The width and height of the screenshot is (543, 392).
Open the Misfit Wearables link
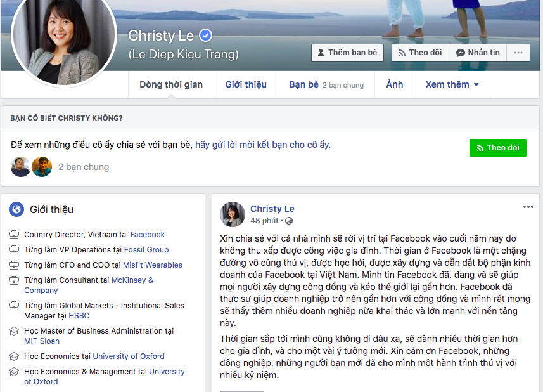pos(152,265)
